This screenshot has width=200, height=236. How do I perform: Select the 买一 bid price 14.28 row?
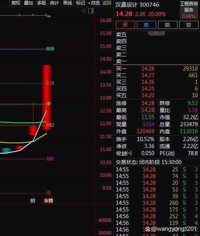tap(157, 69)
